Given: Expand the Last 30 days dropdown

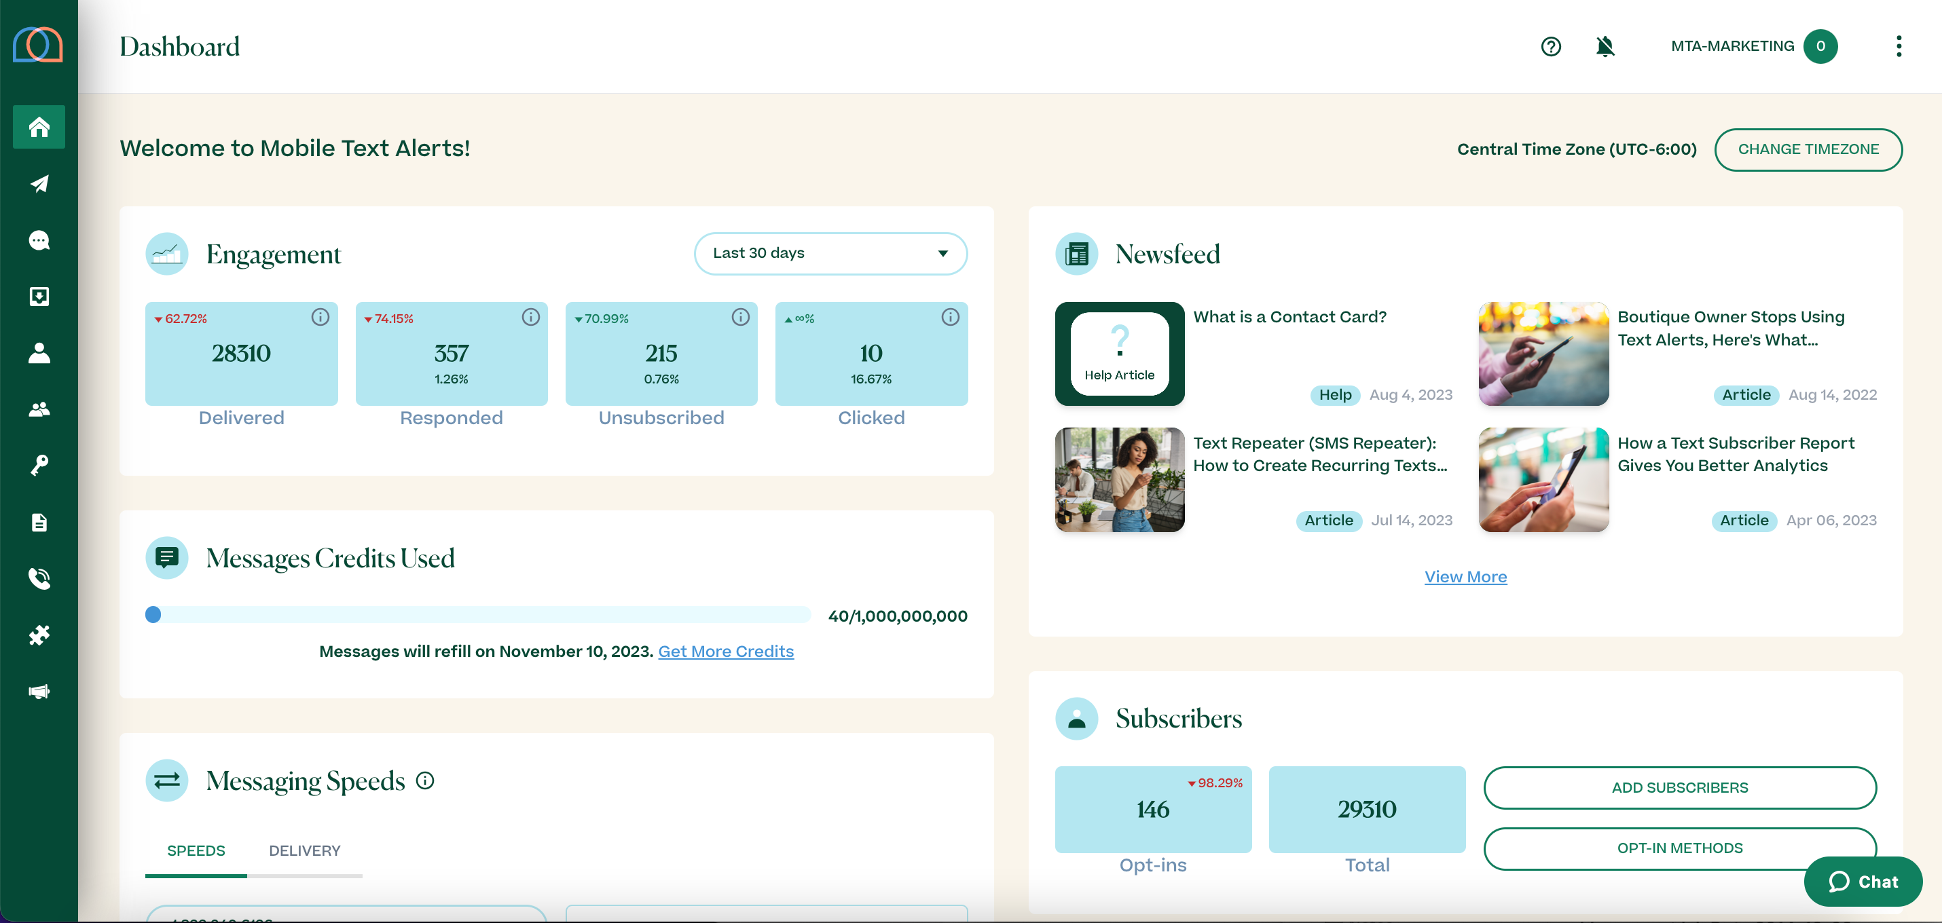Looking at the screenshot, I should pyautogui.click(x=830, y=253).
